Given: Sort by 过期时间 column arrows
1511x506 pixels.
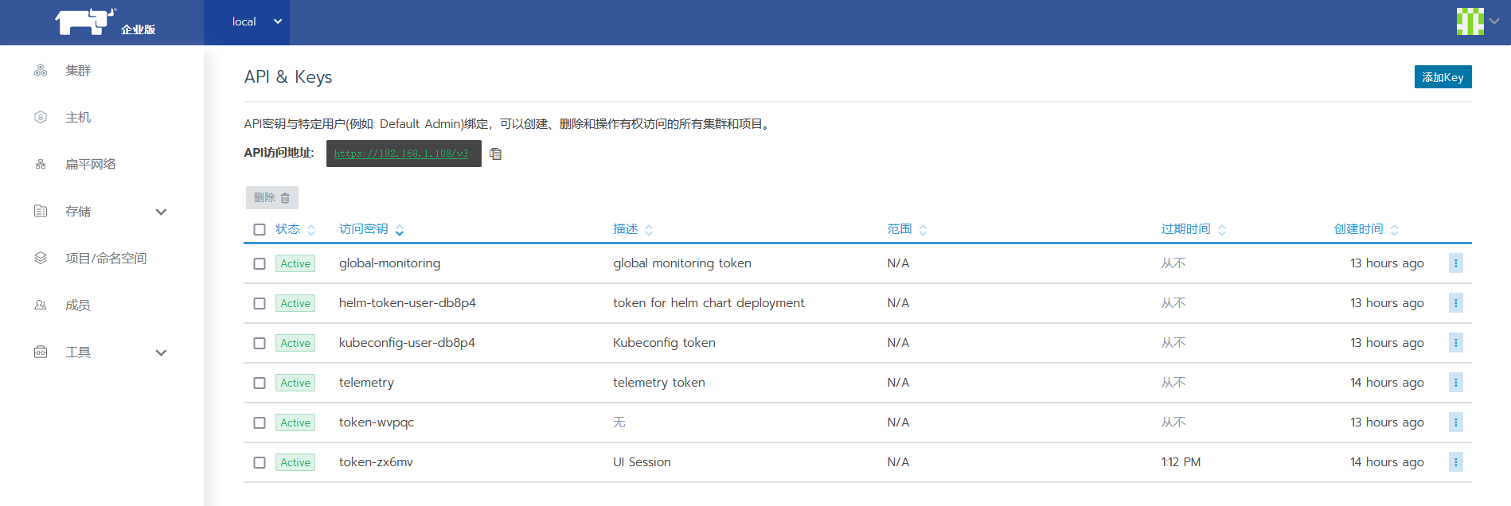Looking at the screenshot, I should [1222, 230].
